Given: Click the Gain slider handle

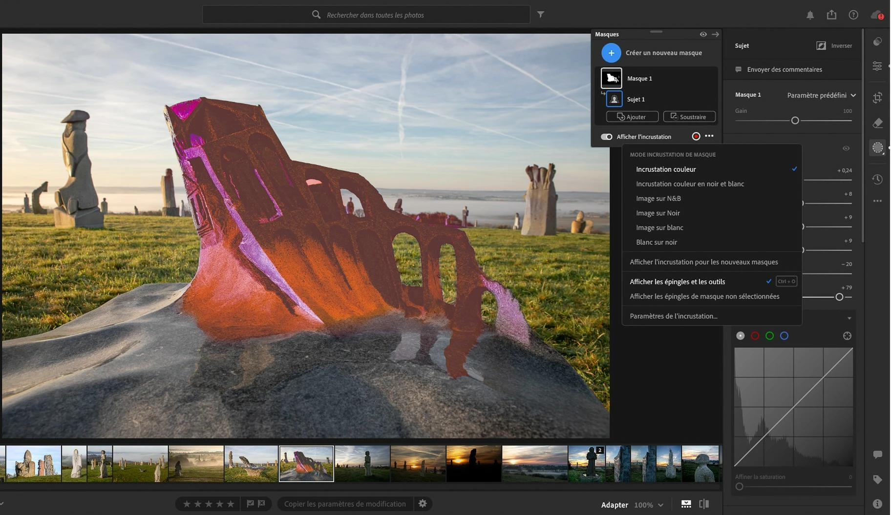Looking at the screenshot, I should point(795,121).
